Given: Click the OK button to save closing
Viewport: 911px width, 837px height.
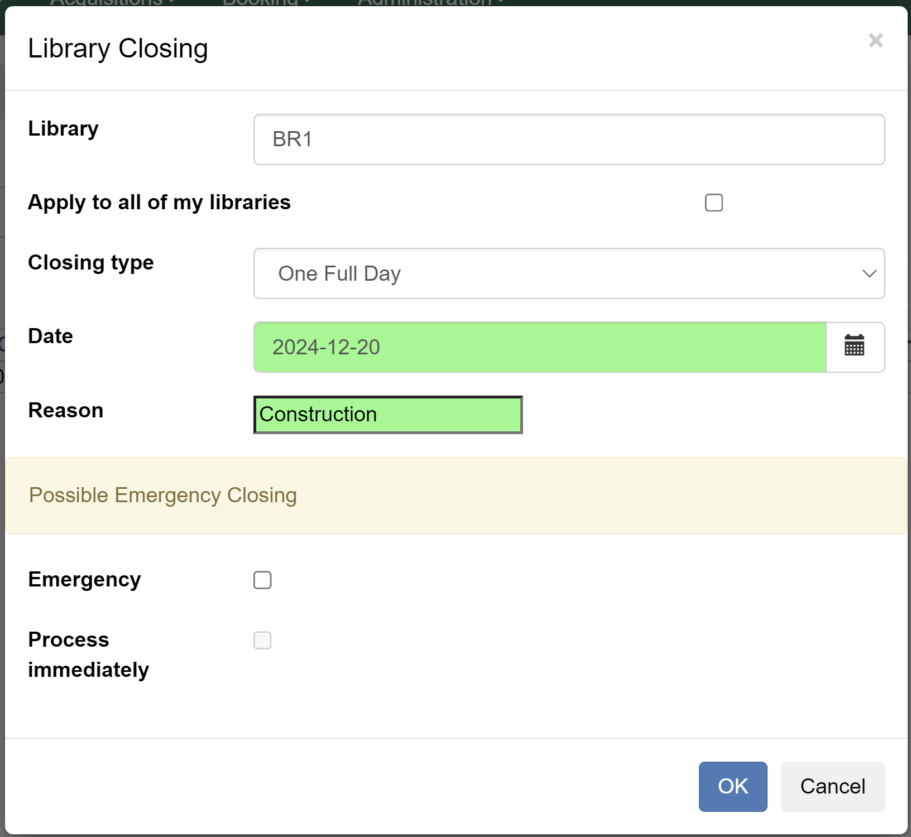Looking at the screenshot, I should coord(732,787).
